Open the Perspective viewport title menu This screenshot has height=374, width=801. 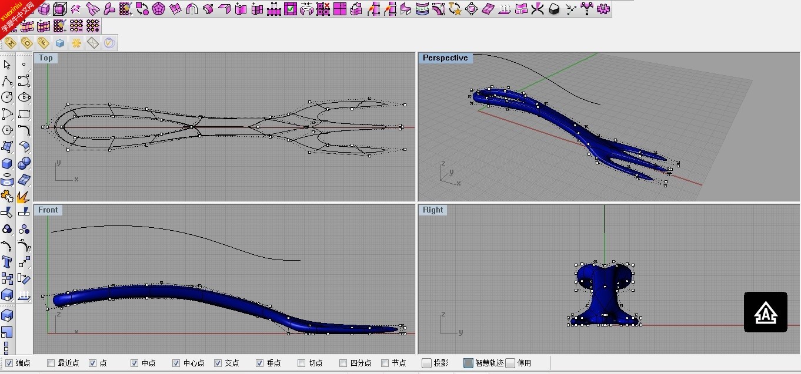pyautogui.click(x=445, y=58)
